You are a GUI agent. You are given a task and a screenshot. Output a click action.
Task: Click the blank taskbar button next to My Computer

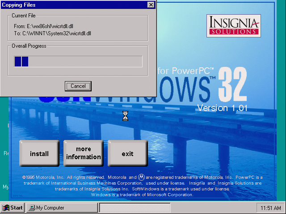[135, 208]
